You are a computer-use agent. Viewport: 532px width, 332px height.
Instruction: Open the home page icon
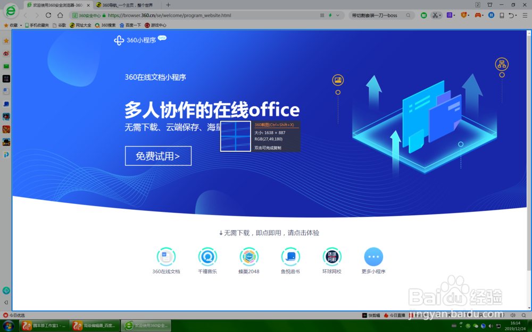coord(60,15)
